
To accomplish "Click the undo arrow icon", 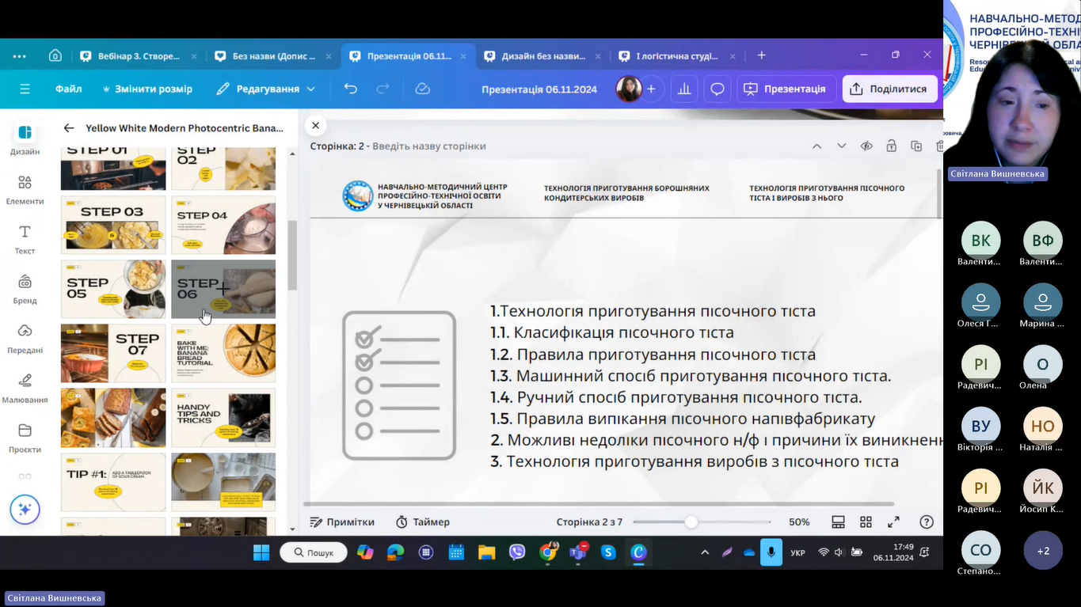I will 350,89.
